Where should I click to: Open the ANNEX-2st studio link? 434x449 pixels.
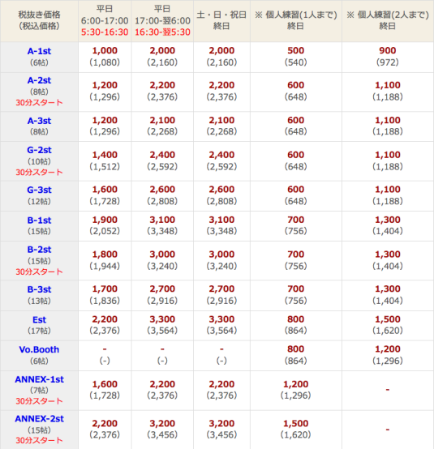39,419
